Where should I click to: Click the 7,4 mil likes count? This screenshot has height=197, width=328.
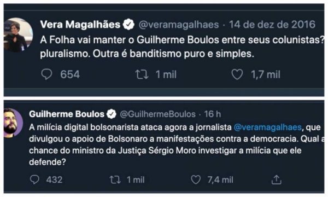(220, 180)
